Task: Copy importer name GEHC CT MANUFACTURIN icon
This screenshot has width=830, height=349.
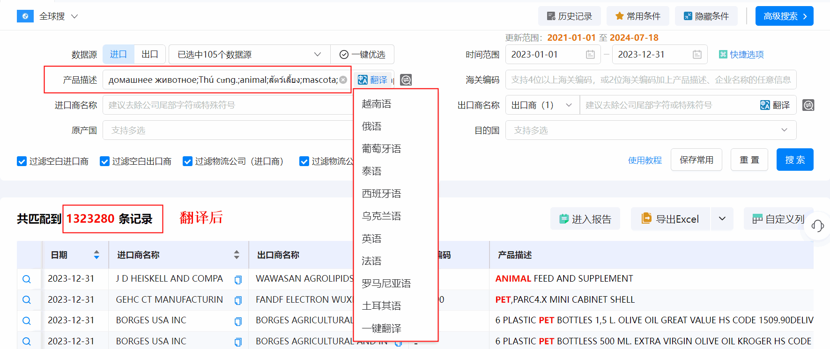Action: click(238, 300)
